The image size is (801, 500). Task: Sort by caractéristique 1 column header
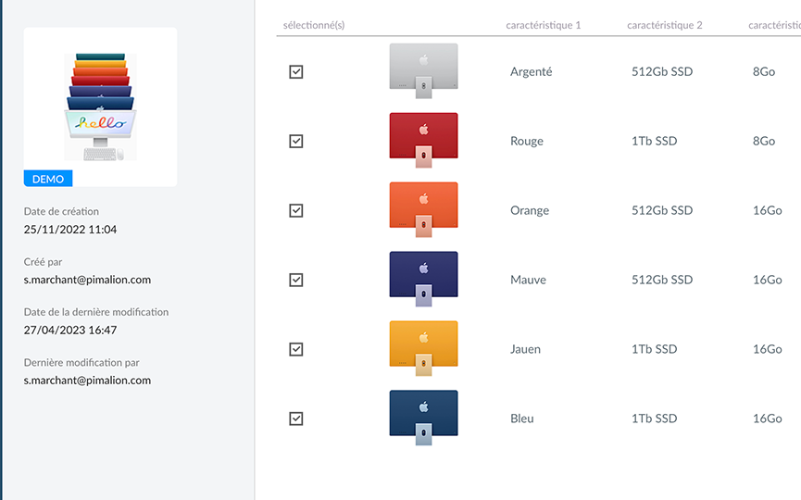(x=544, y=25)
